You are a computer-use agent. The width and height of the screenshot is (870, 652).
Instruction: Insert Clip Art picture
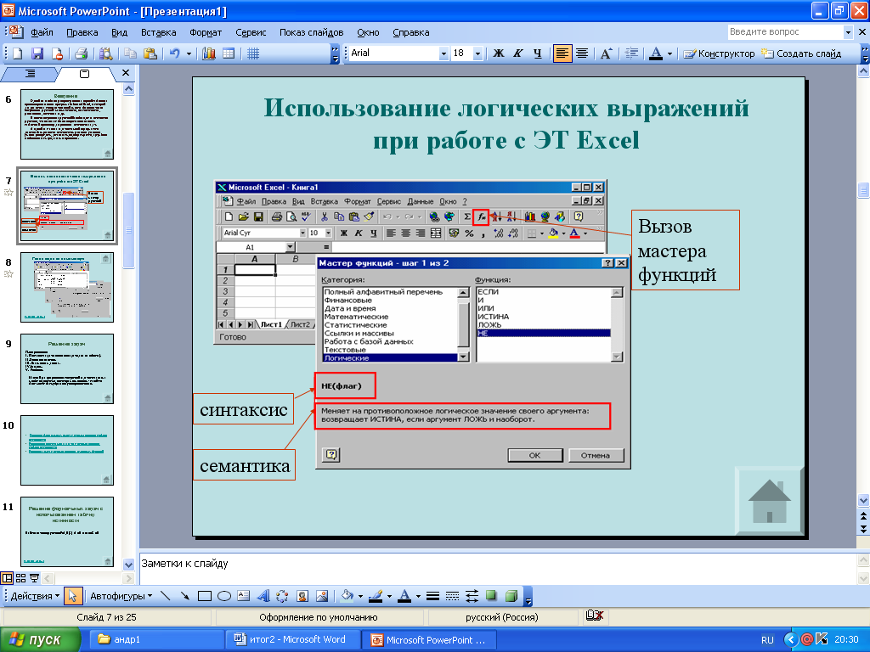(x=302, y=596)
